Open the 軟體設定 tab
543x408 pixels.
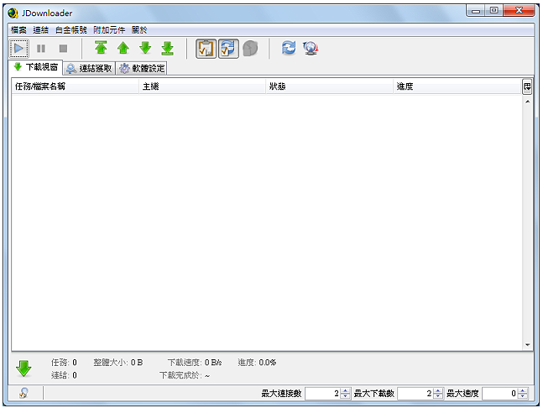(142, 69)
